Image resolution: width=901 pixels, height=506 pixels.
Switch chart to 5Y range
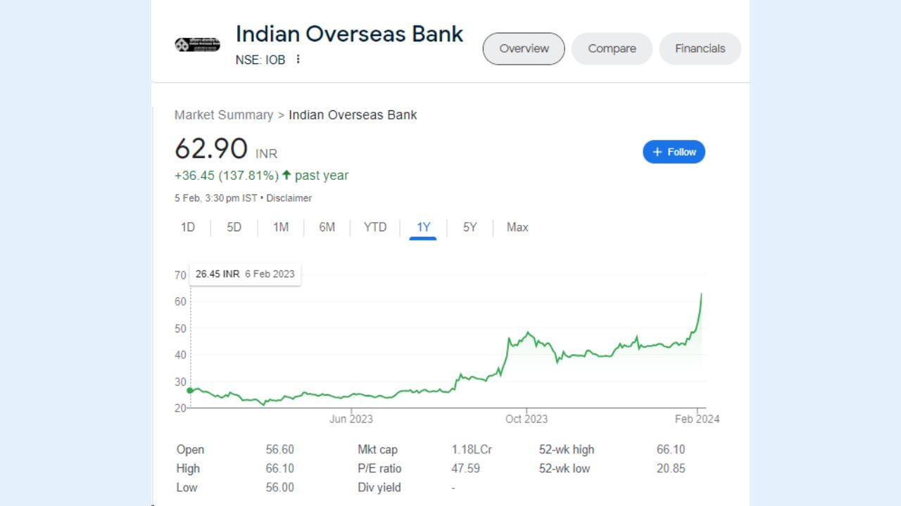click(x=470, y=227)
